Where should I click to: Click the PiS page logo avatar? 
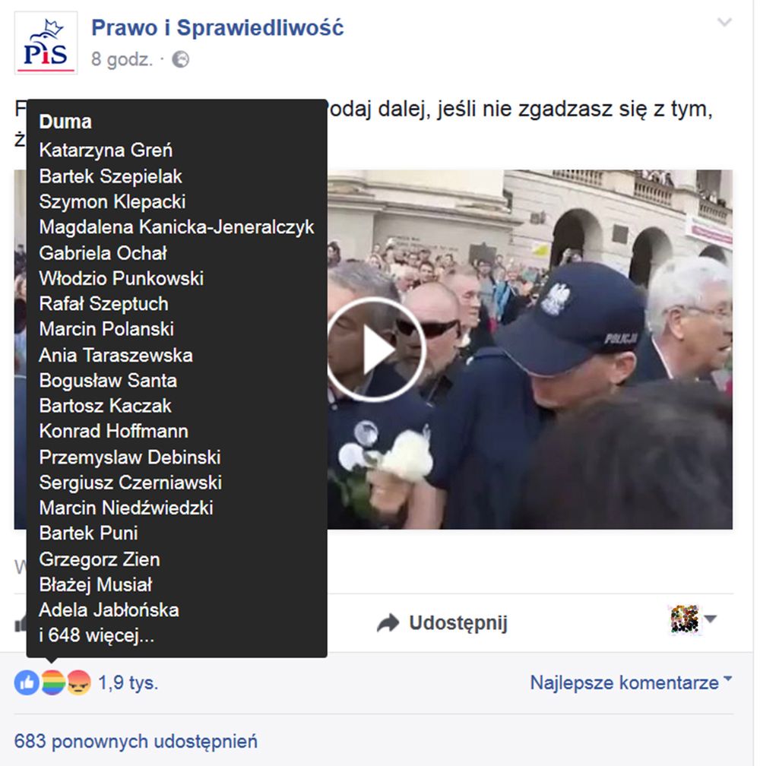[x=46, y=43]
